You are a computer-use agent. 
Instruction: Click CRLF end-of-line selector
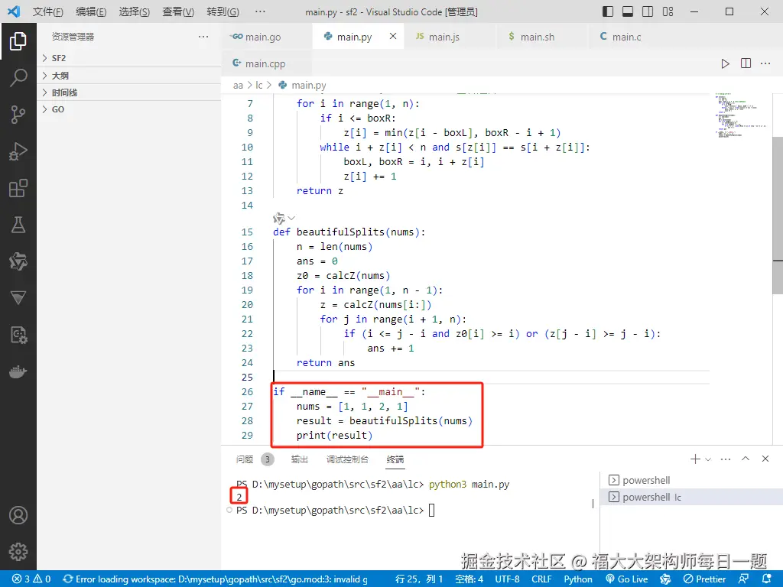[541, 579]
